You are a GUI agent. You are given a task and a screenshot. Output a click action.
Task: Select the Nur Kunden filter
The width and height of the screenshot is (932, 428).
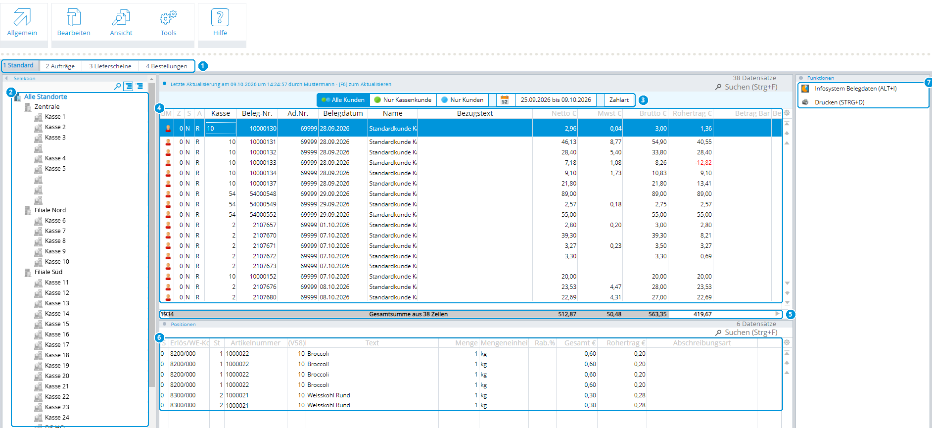[x=463, y=100]
